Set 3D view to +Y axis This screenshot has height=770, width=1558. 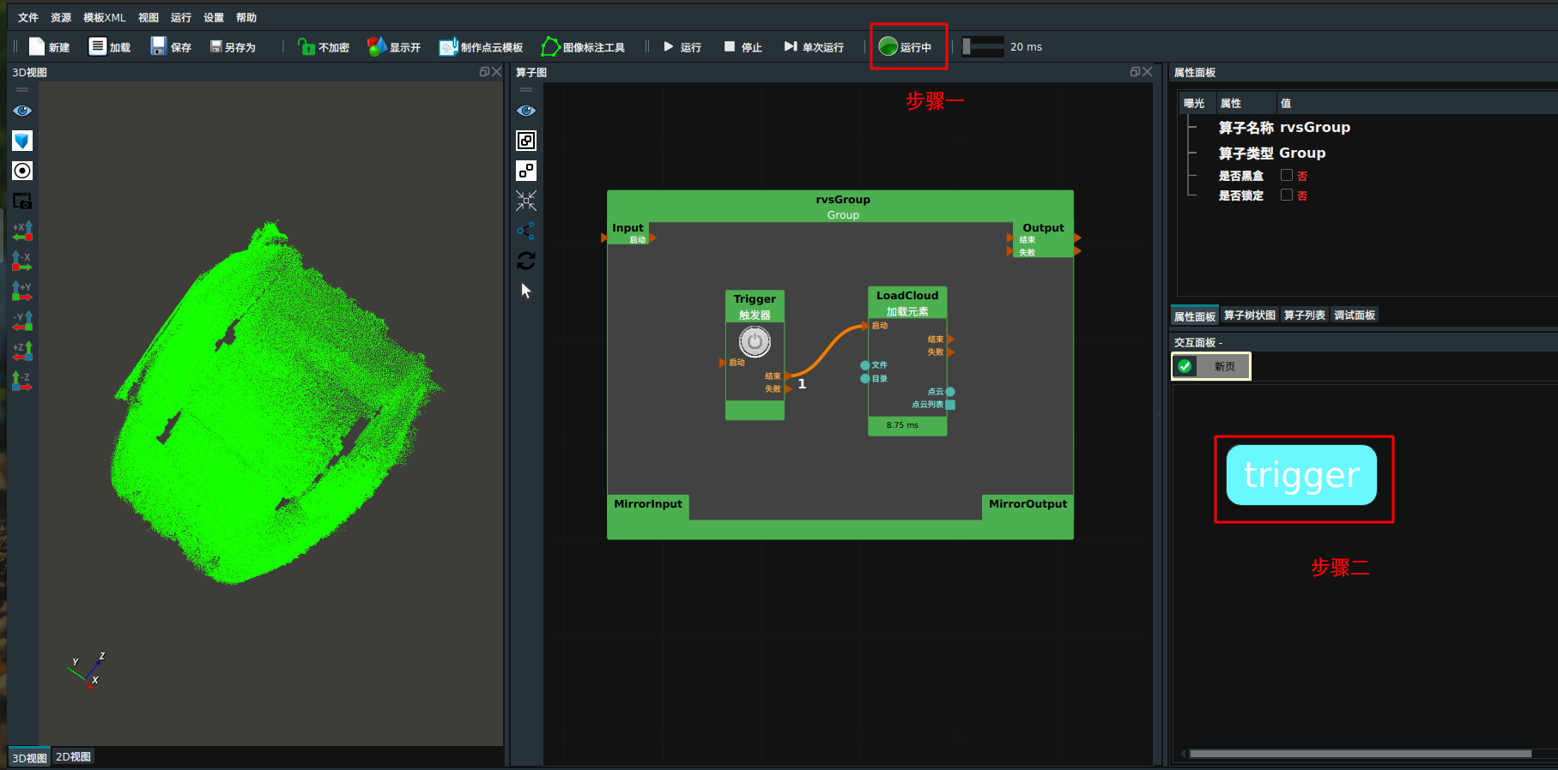click(x=22, y=291)
